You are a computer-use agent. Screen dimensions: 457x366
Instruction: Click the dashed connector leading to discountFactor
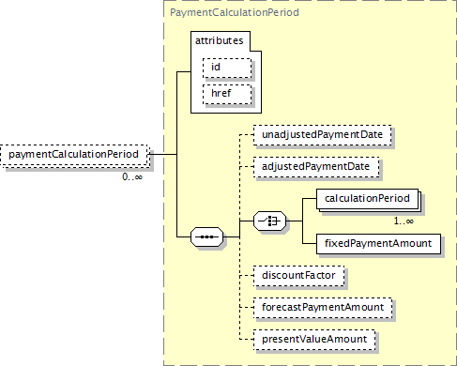[x=247, y=276]
